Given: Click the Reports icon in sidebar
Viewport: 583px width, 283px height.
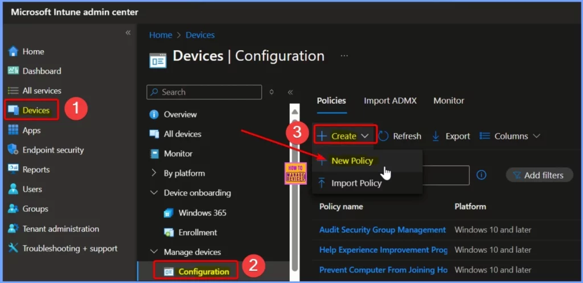Looking at the screenshot, I should 13,169.
